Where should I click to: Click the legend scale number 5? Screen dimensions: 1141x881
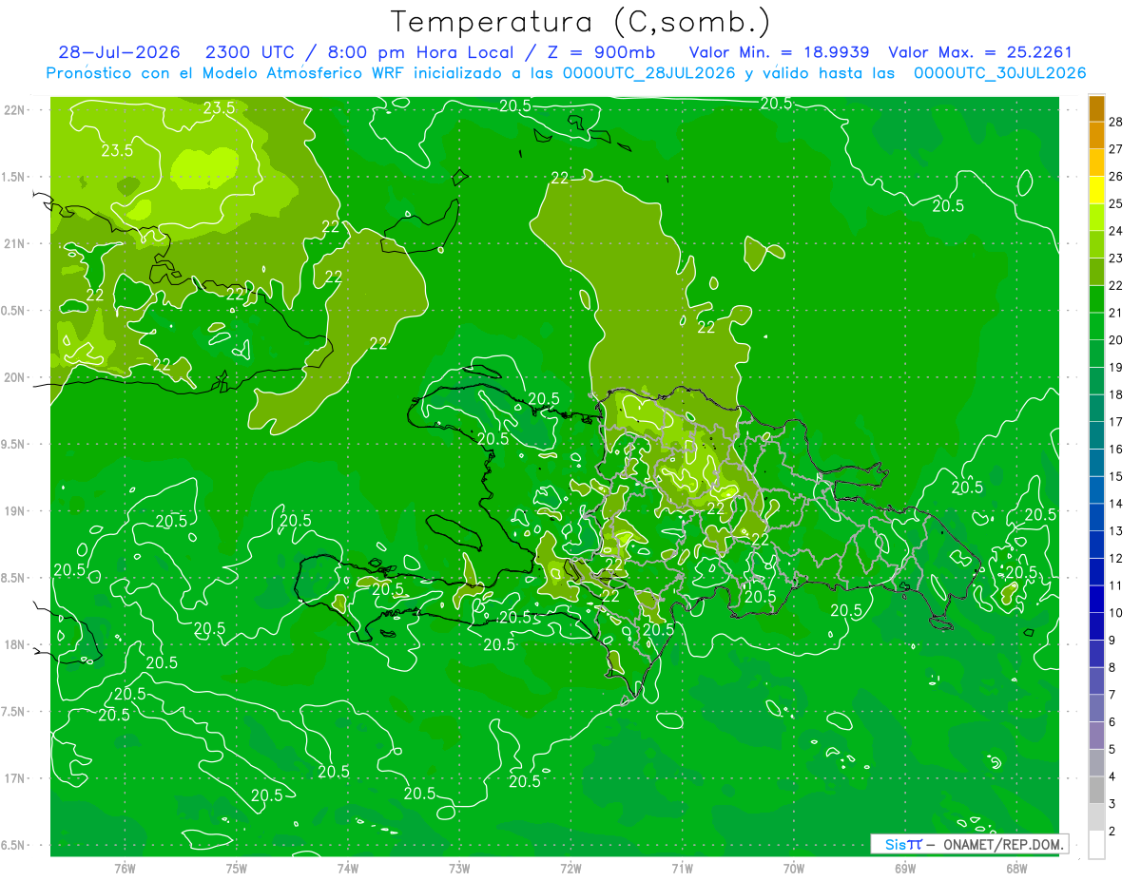click(x=1112, y=750)
